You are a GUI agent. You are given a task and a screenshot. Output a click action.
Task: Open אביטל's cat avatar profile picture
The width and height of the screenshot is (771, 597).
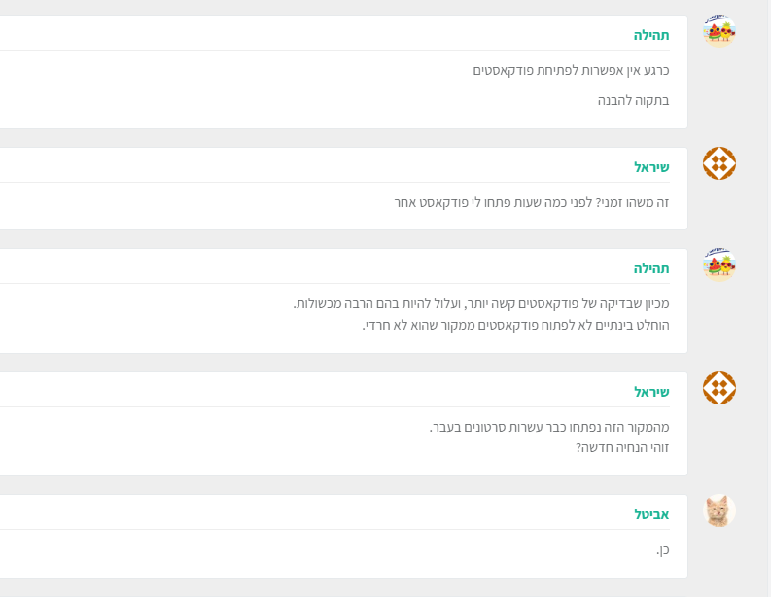click(x=718, y=510)
